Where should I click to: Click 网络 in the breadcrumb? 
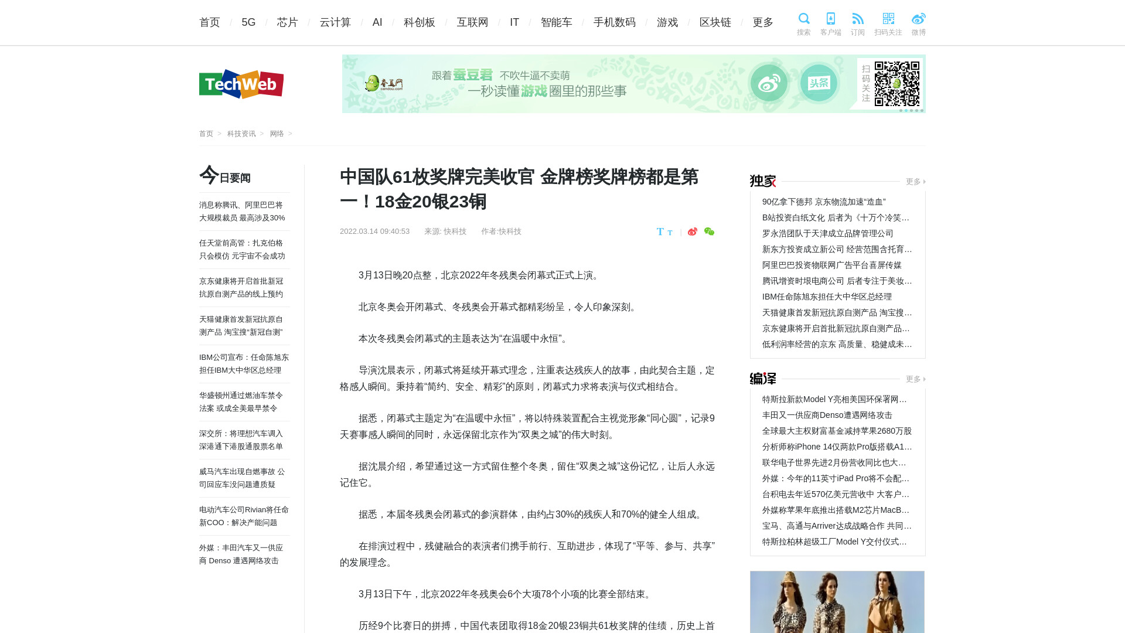click(x=277, y=134)
